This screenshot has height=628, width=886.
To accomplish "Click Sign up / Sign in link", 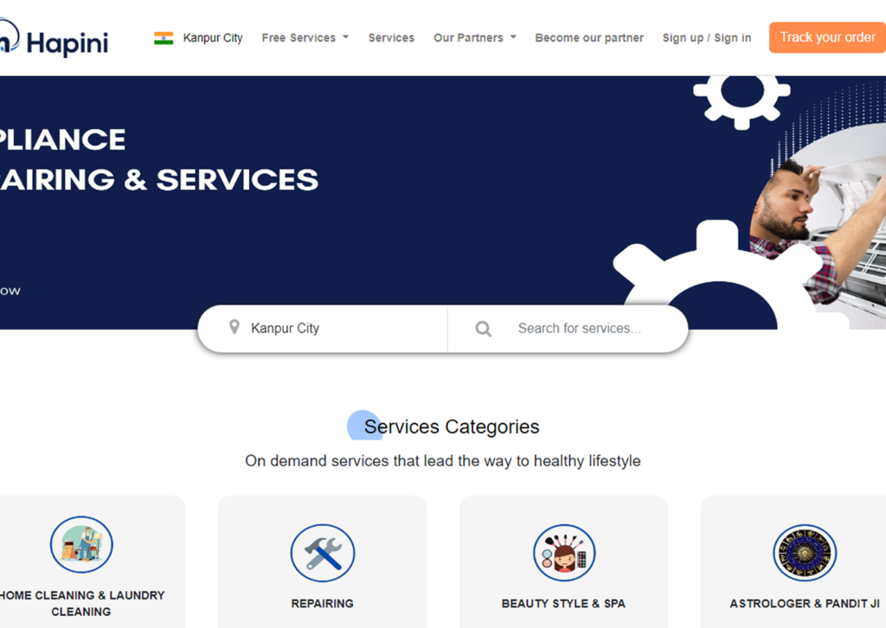I will tap(707, 38).
